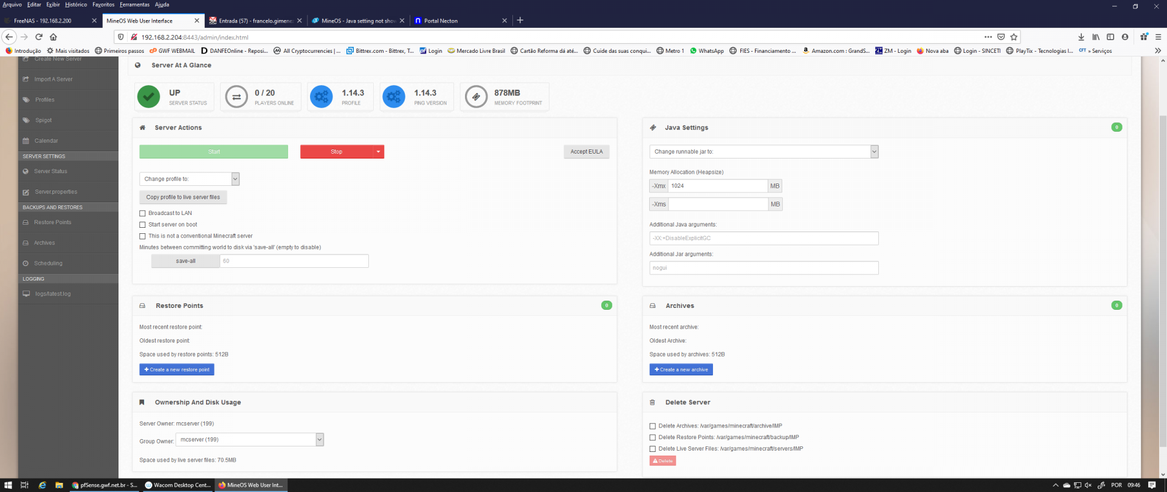
Task: Create a new restore point
Action: [177, 369]
